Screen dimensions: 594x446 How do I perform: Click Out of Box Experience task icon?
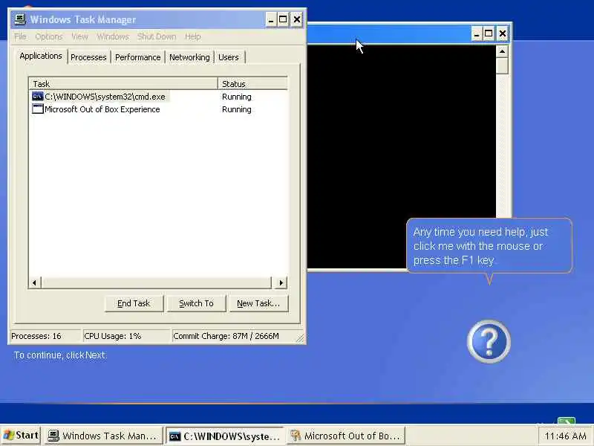point(38,109)
